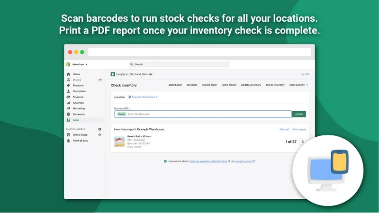Click the search magnifier icon
This screenshot has width=379, height=213.
(132, 64)
